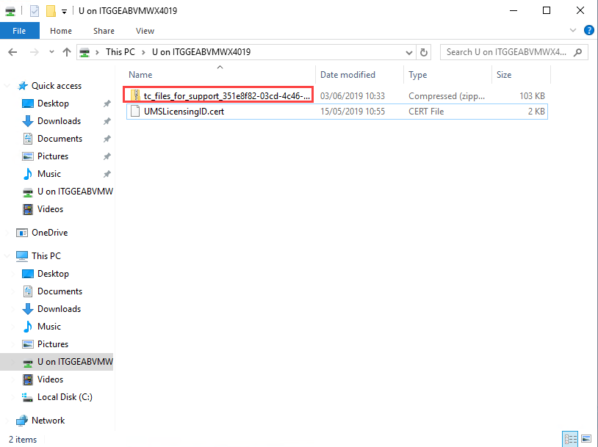Expand the ribbon with the chevron
This screenshot has width=598, height=447.
[x=574, y=30]
